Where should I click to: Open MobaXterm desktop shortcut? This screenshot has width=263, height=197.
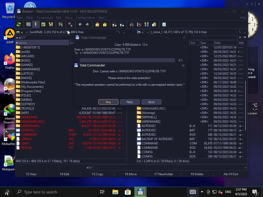[9, 137]
